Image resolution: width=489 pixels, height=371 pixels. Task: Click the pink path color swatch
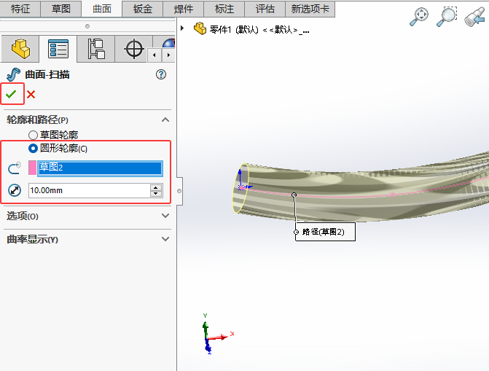[32, 168]
